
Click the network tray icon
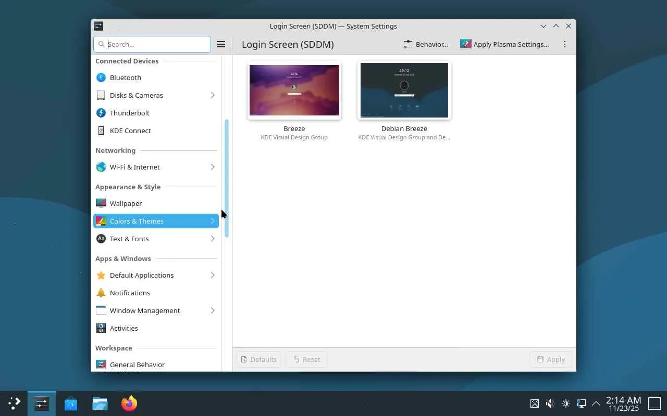click(x=582, y=404)
